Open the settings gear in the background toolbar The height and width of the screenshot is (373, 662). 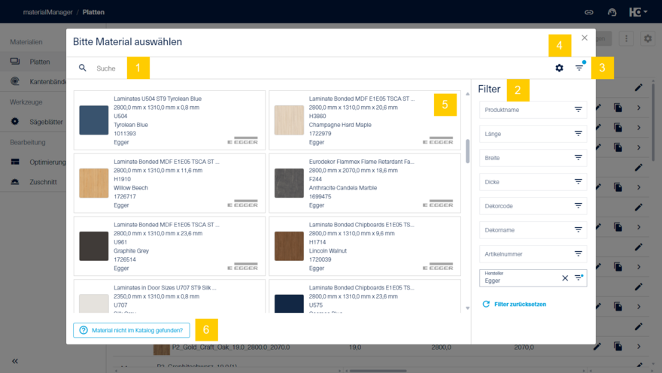(648, 39)
